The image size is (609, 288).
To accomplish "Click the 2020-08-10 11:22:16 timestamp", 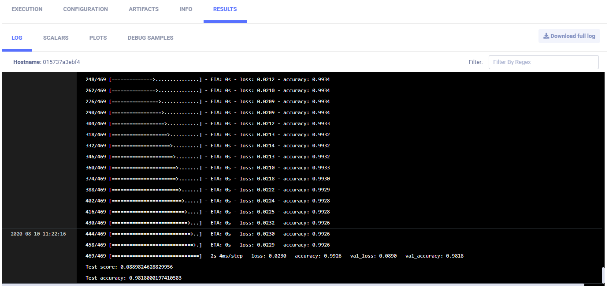I will coord(38,234).
